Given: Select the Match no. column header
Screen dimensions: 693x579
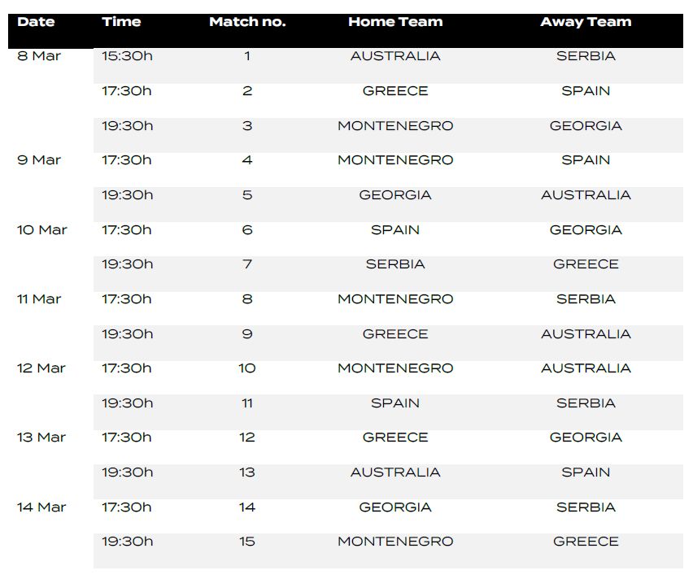Looking at the screenshot, I should click(247, 22).
